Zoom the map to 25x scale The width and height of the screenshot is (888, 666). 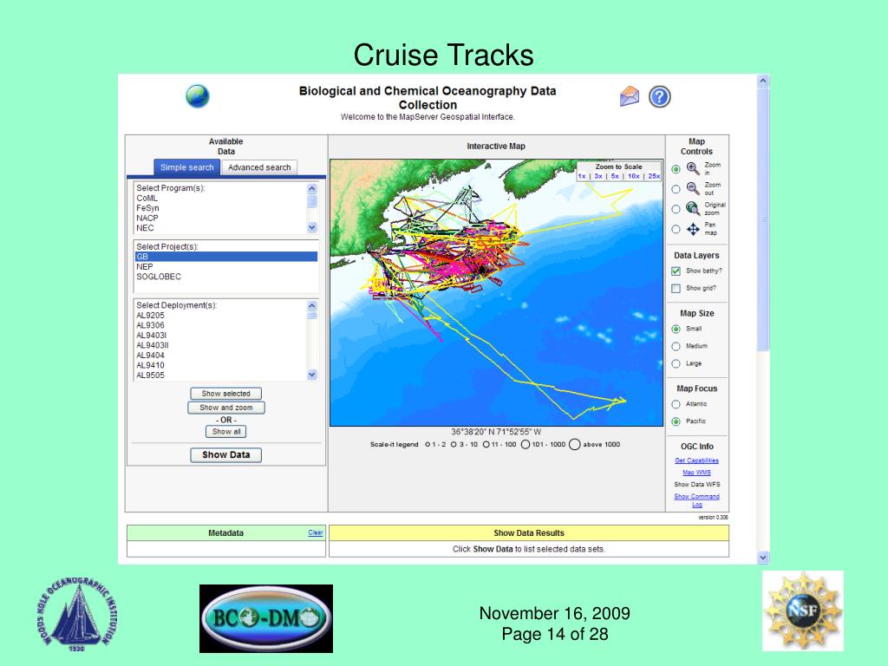(x=654, y=176)
